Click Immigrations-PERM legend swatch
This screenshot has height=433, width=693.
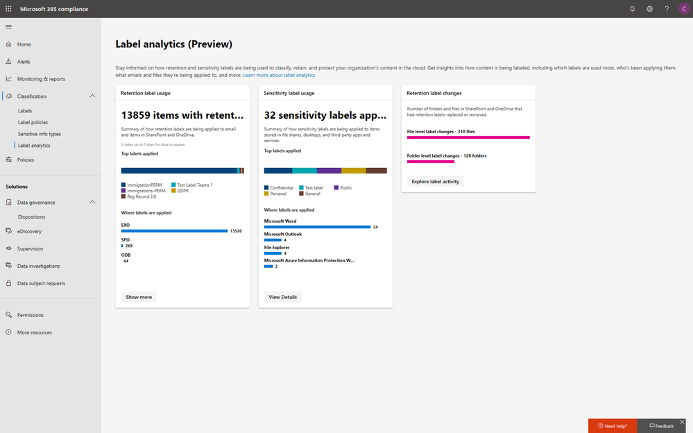pos(123,191)
